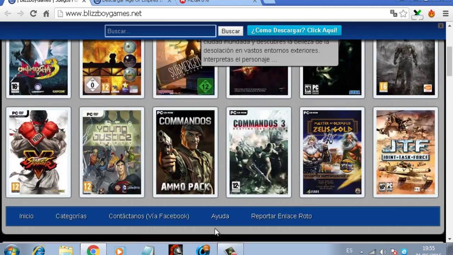Bookmark this page with star icon
This screenshot has height=255, width=453.
coord(403,14)
